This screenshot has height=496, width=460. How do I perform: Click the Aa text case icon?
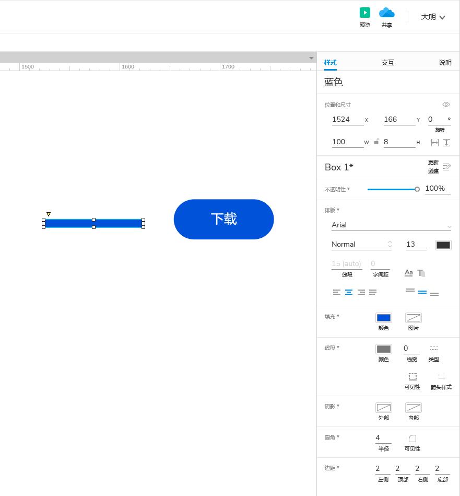[x=408, y=273]
